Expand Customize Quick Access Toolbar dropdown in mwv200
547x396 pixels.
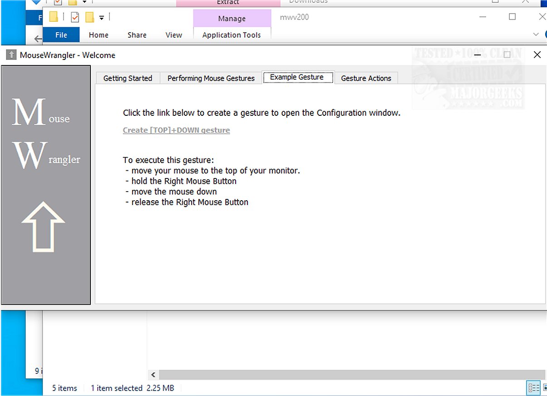(102, 18)
